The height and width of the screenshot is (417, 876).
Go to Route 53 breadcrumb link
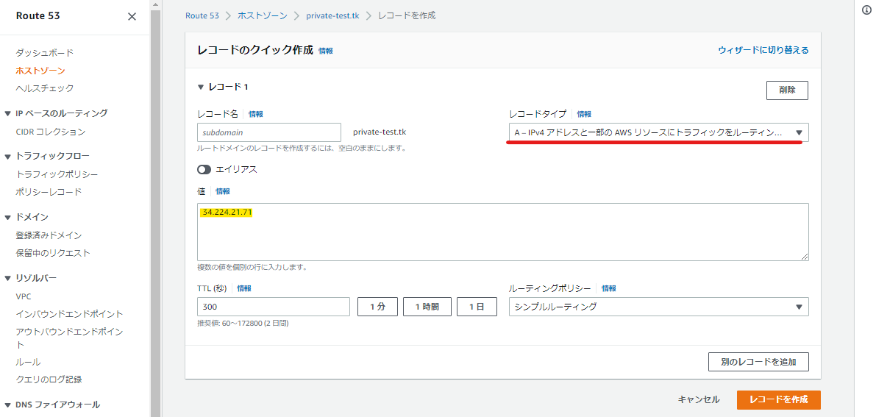click(x=202, y=15)
